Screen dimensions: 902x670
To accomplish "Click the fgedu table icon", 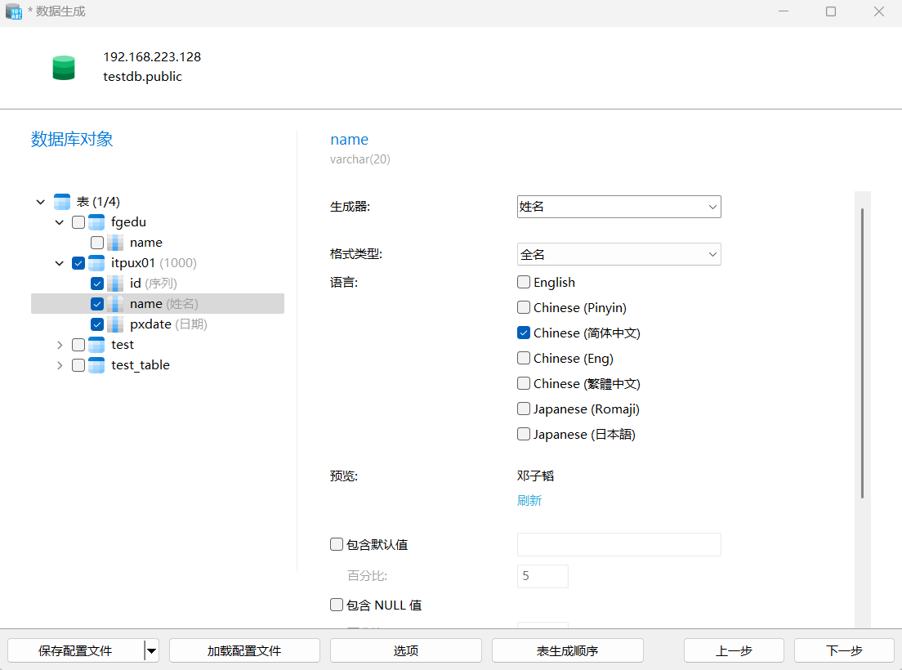I will [96, 222].
